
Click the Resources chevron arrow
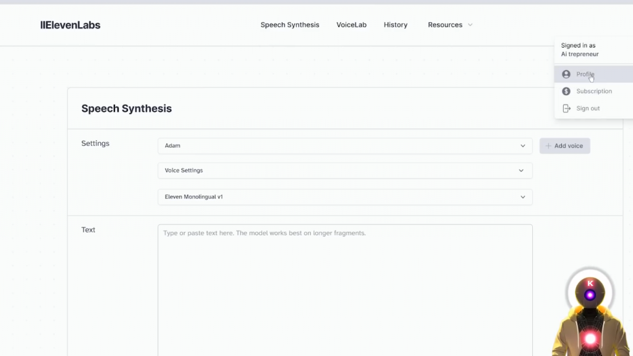click(x=470, y=25)
